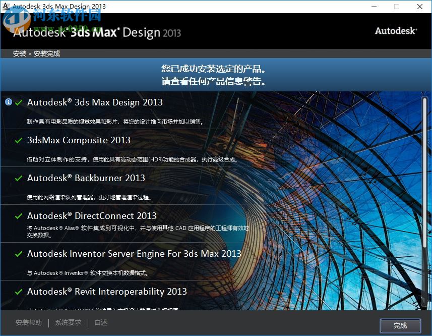Click the 3dsMax Composite 2013 product row
The width and height of the screenshot is (432, 336).
[79, 140]
